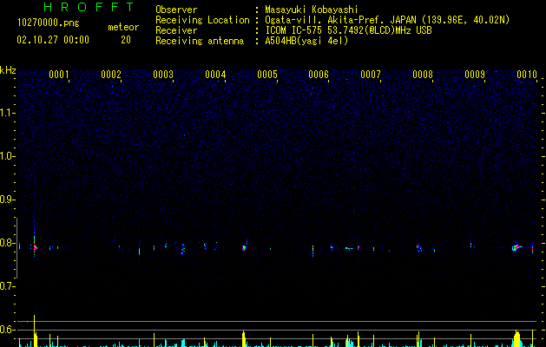Click the 1.0 kHz axis label

pos(8,156)
